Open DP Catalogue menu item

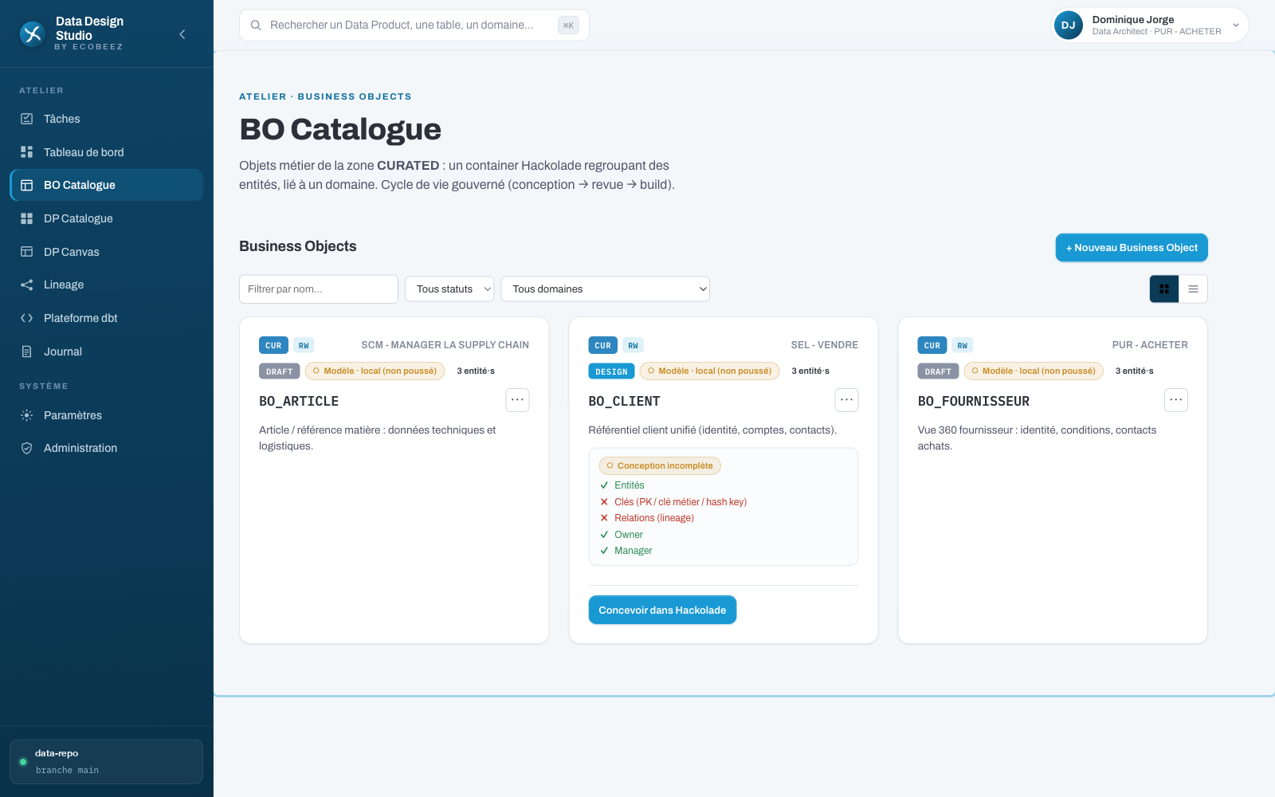point(106,218)
